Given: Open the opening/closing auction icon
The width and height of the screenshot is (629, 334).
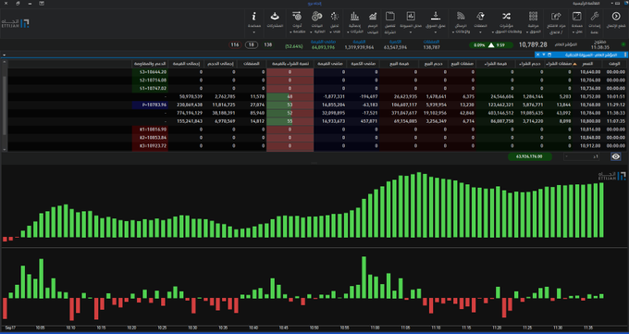Looking at the screenshot, I should [556, 16].
